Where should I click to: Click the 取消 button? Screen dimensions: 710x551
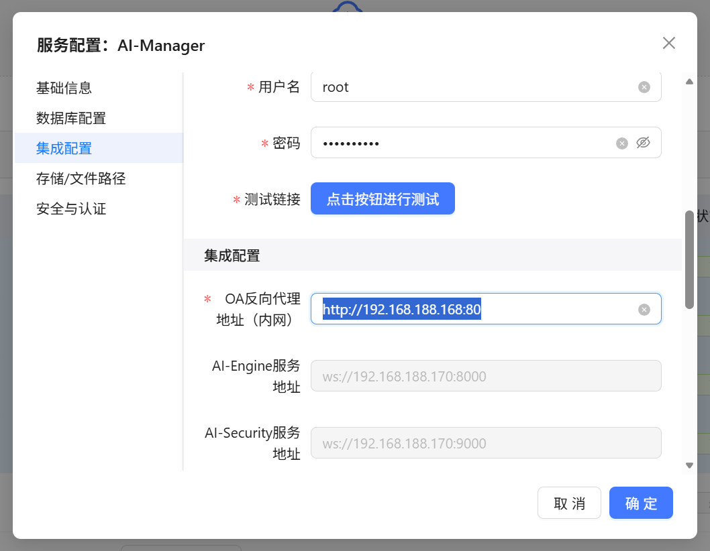pos(569,503)
